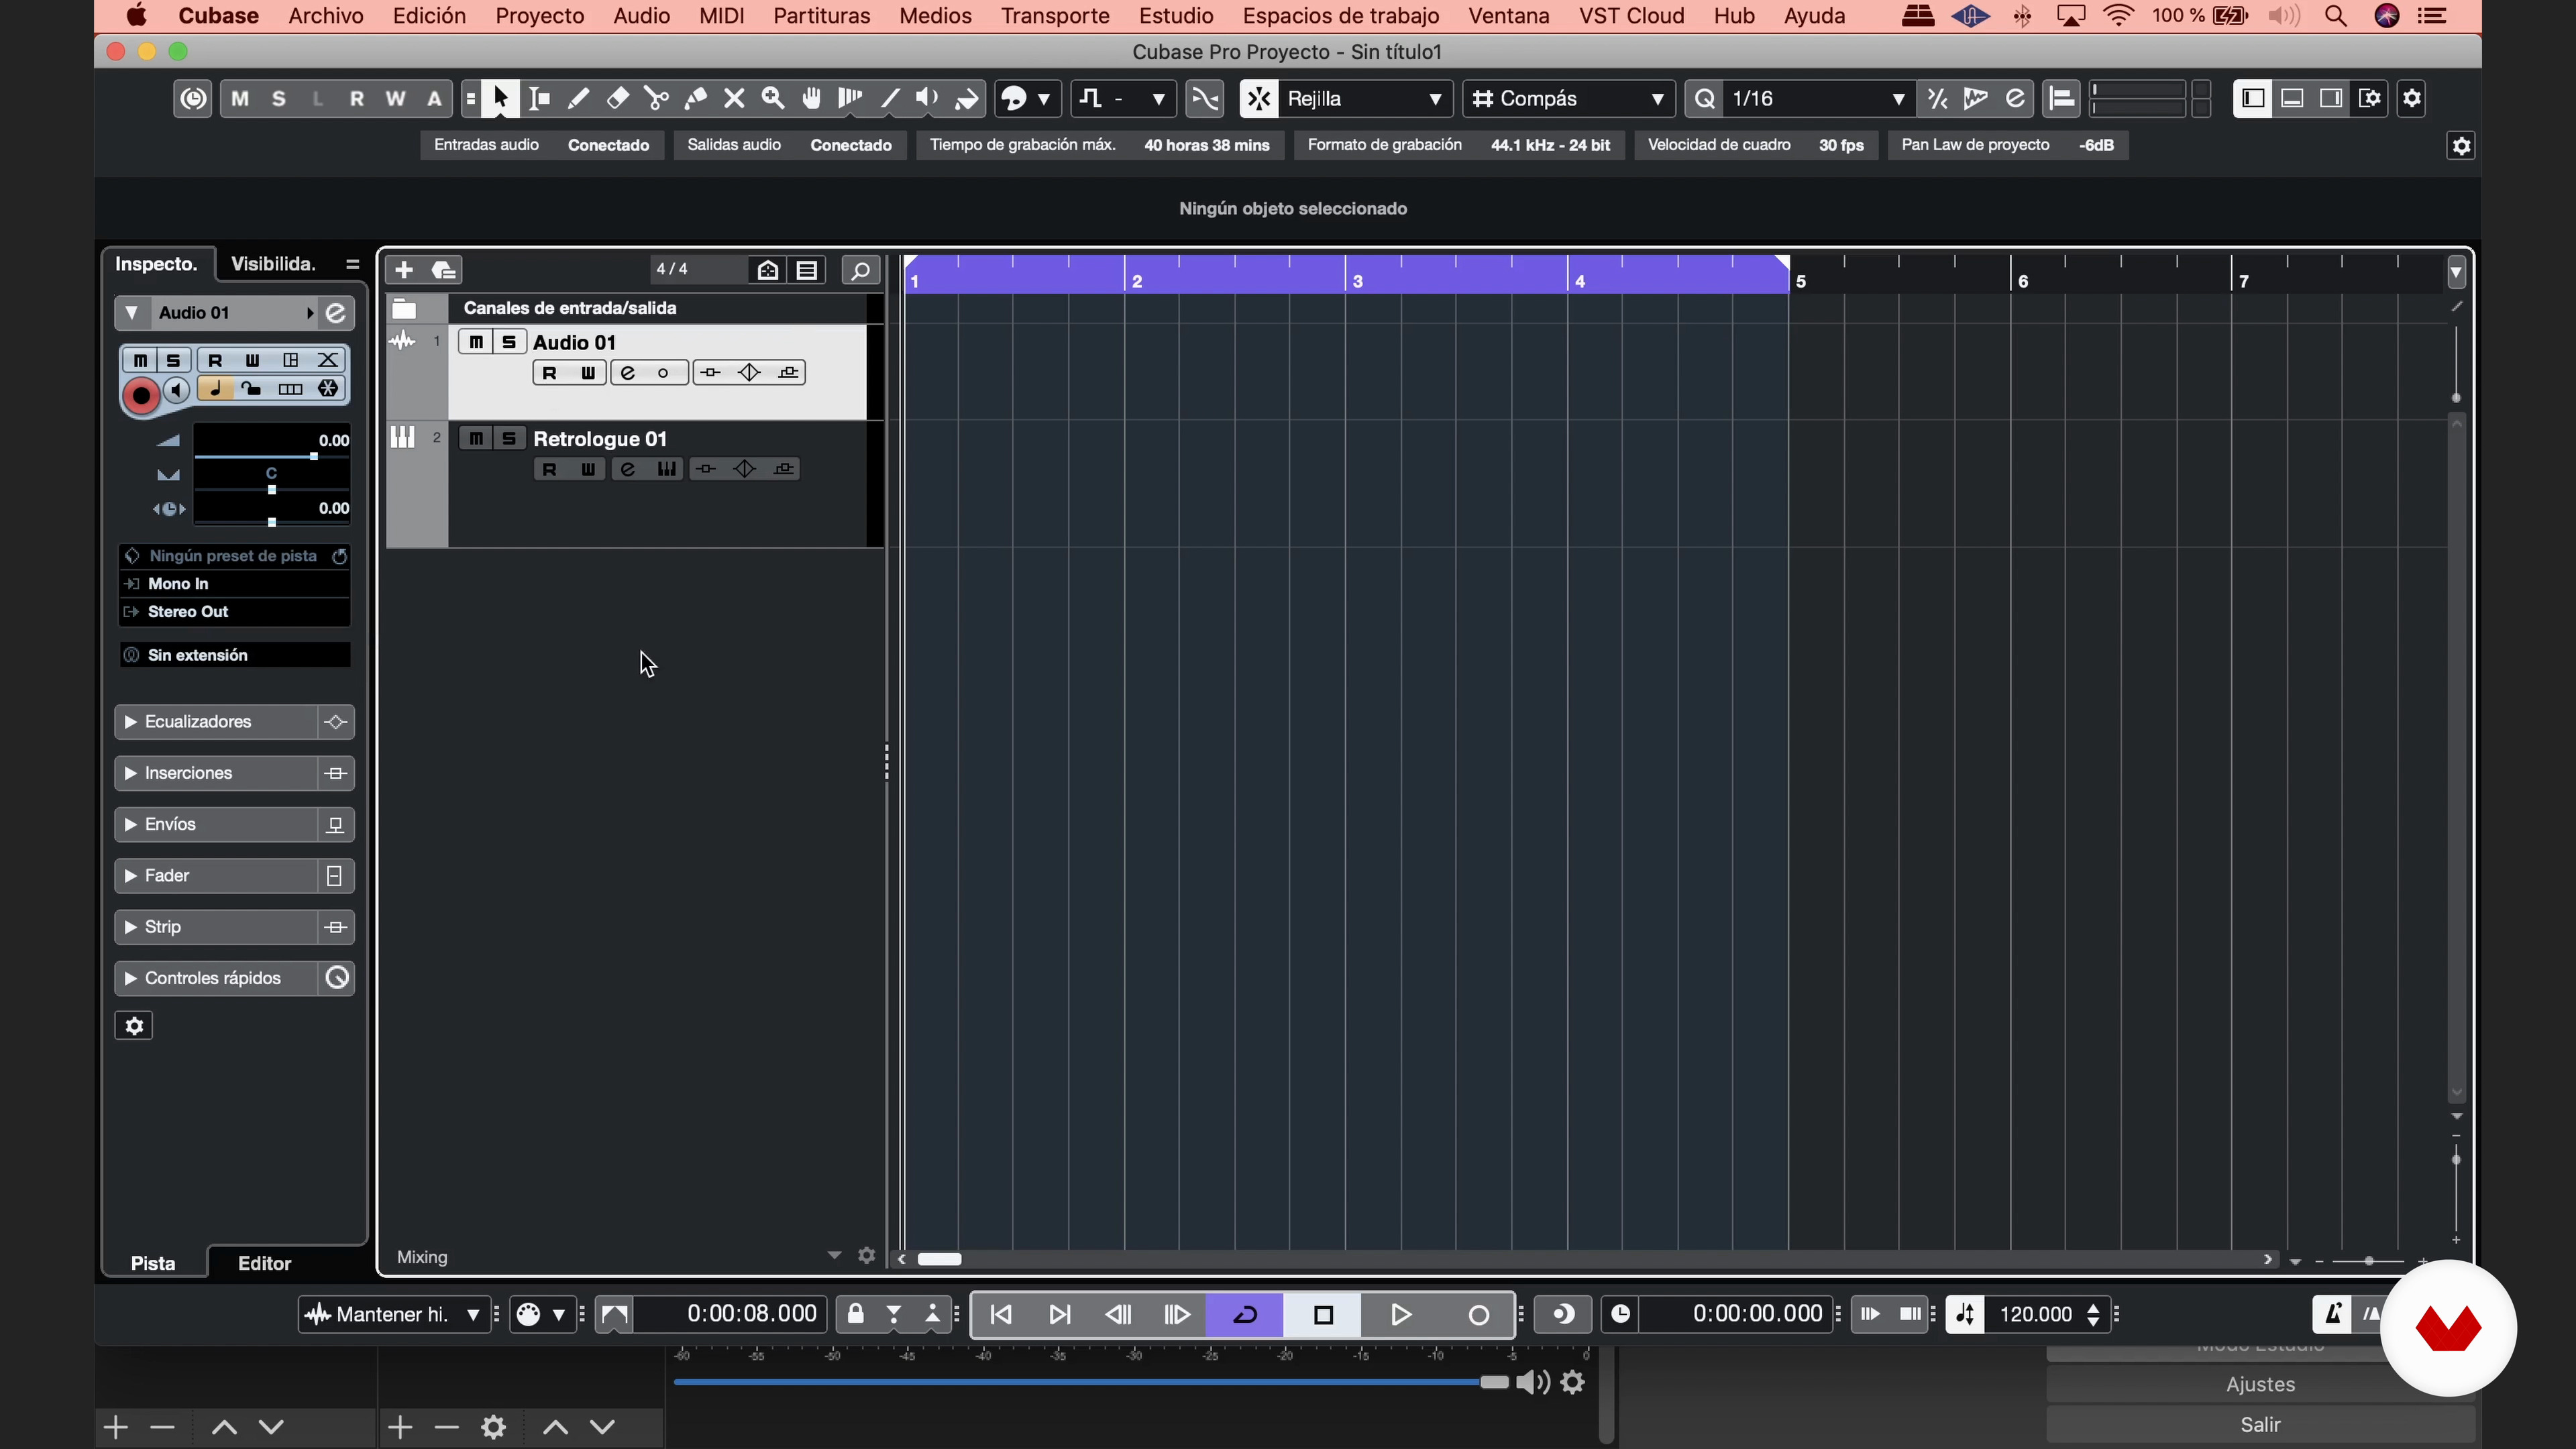Expand the Strip inspector section
The height and width of the screenshot is (1449, 2576).
tap(216, 927)
